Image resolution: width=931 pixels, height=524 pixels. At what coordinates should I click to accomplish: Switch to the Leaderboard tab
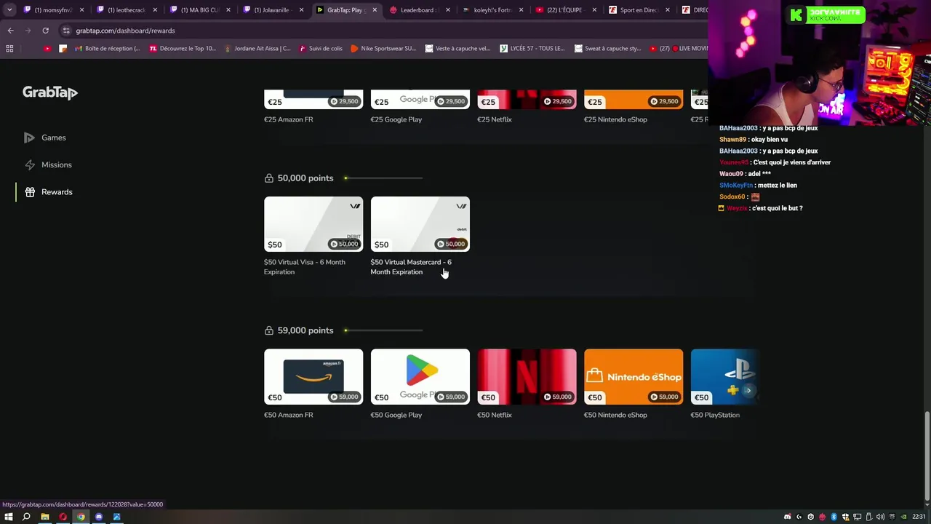418,10
